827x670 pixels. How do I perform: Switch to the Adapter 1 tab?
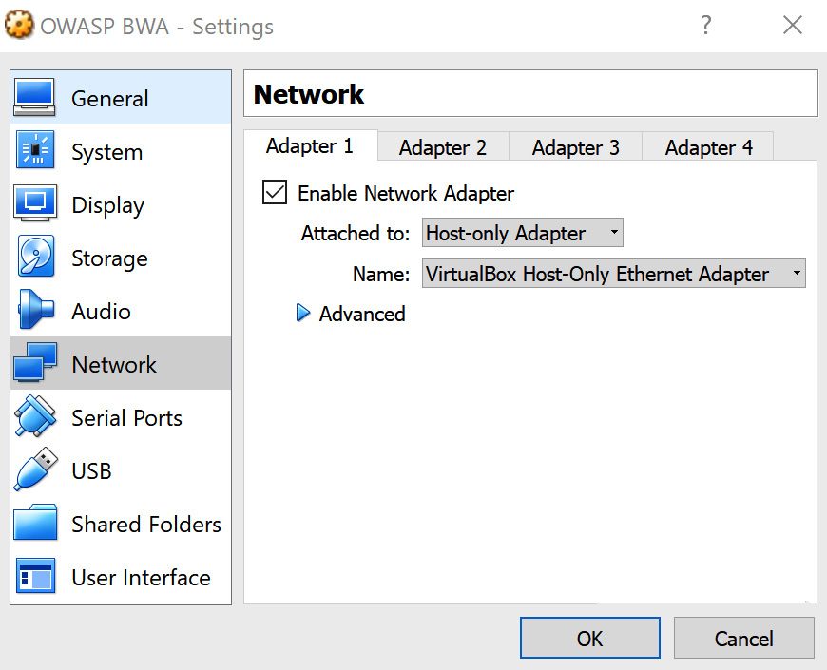coord(310,146)
